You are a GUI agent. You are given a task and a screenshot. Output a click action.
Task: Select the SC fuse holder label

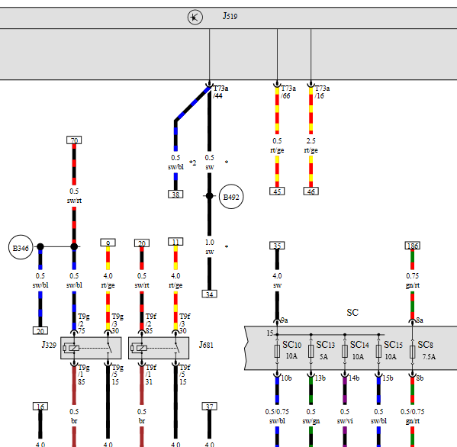(x=352, y=313)
